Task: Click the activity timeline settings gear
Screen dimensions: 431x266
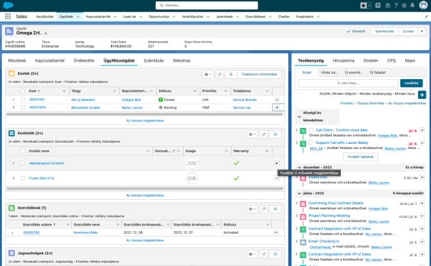Action: [421, 94]
